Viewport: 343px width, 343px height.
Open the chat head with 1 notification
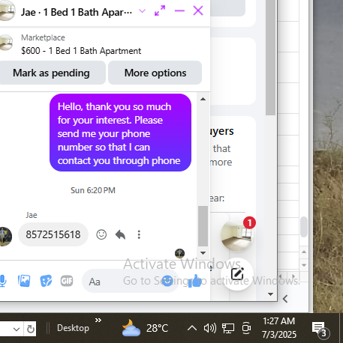(236, 235)
